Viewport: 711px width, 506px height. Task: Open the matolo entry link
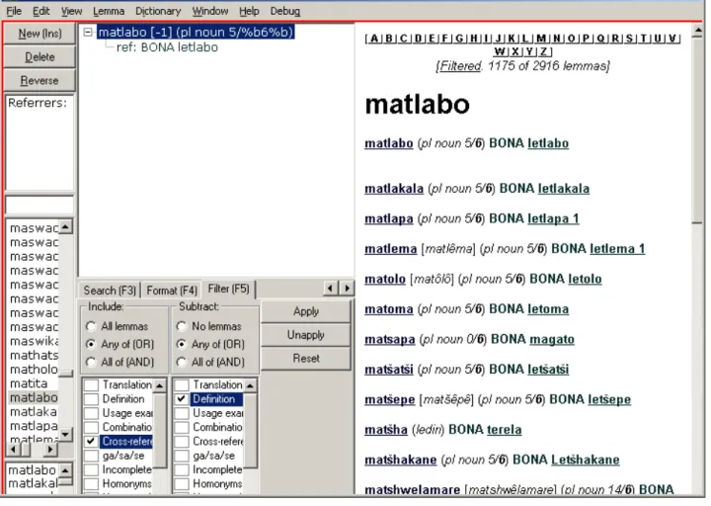pyautogui.click(x=385, y=279)
